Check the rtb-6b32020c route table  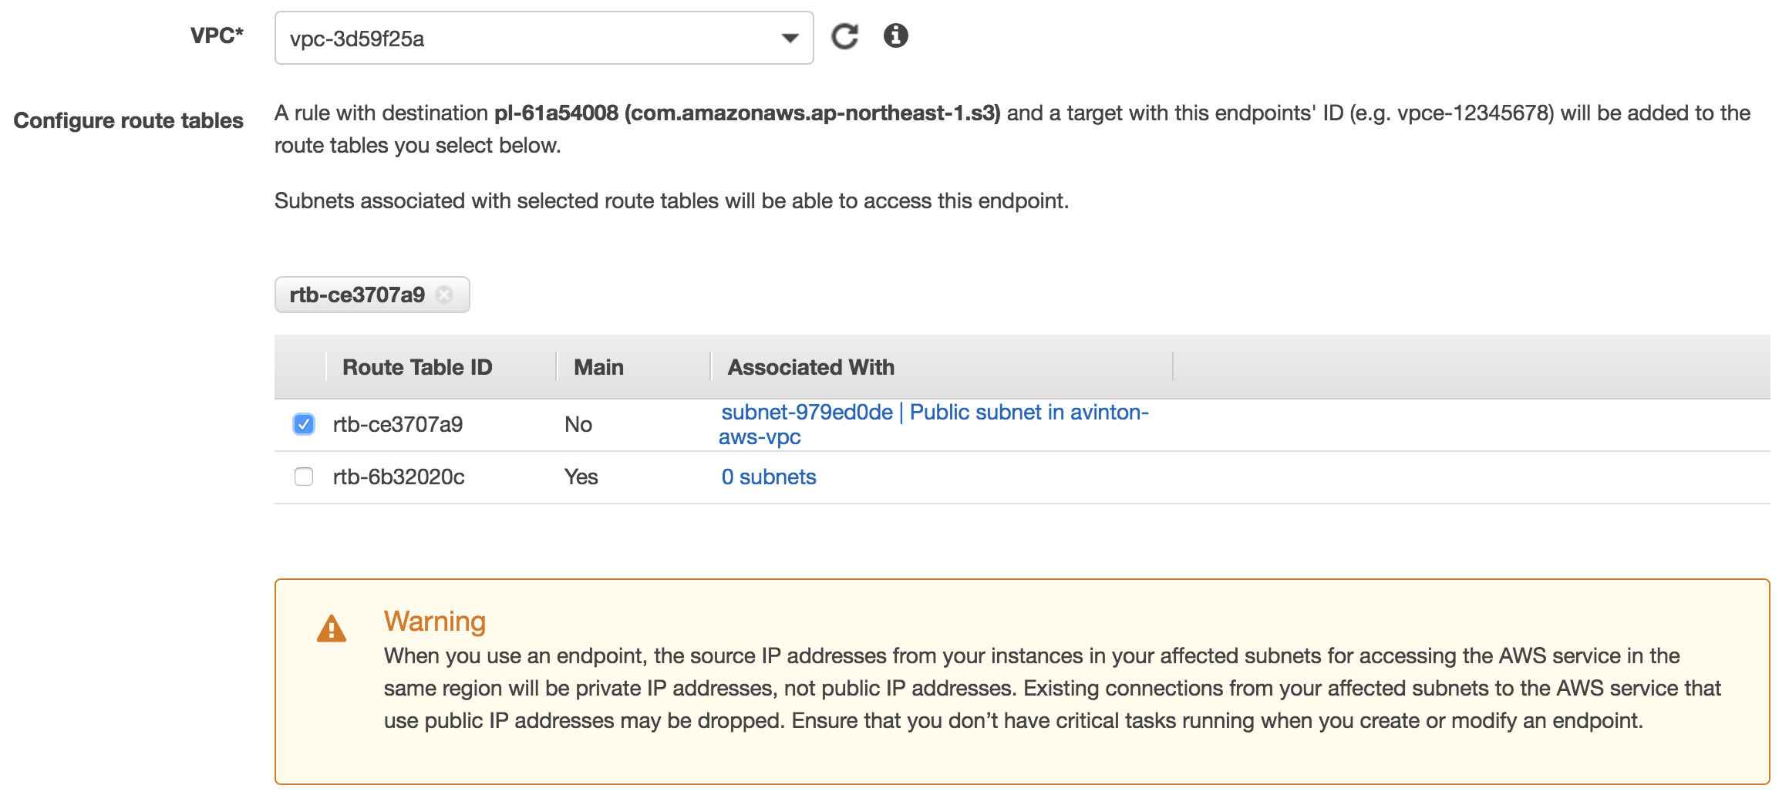[304, 477]
